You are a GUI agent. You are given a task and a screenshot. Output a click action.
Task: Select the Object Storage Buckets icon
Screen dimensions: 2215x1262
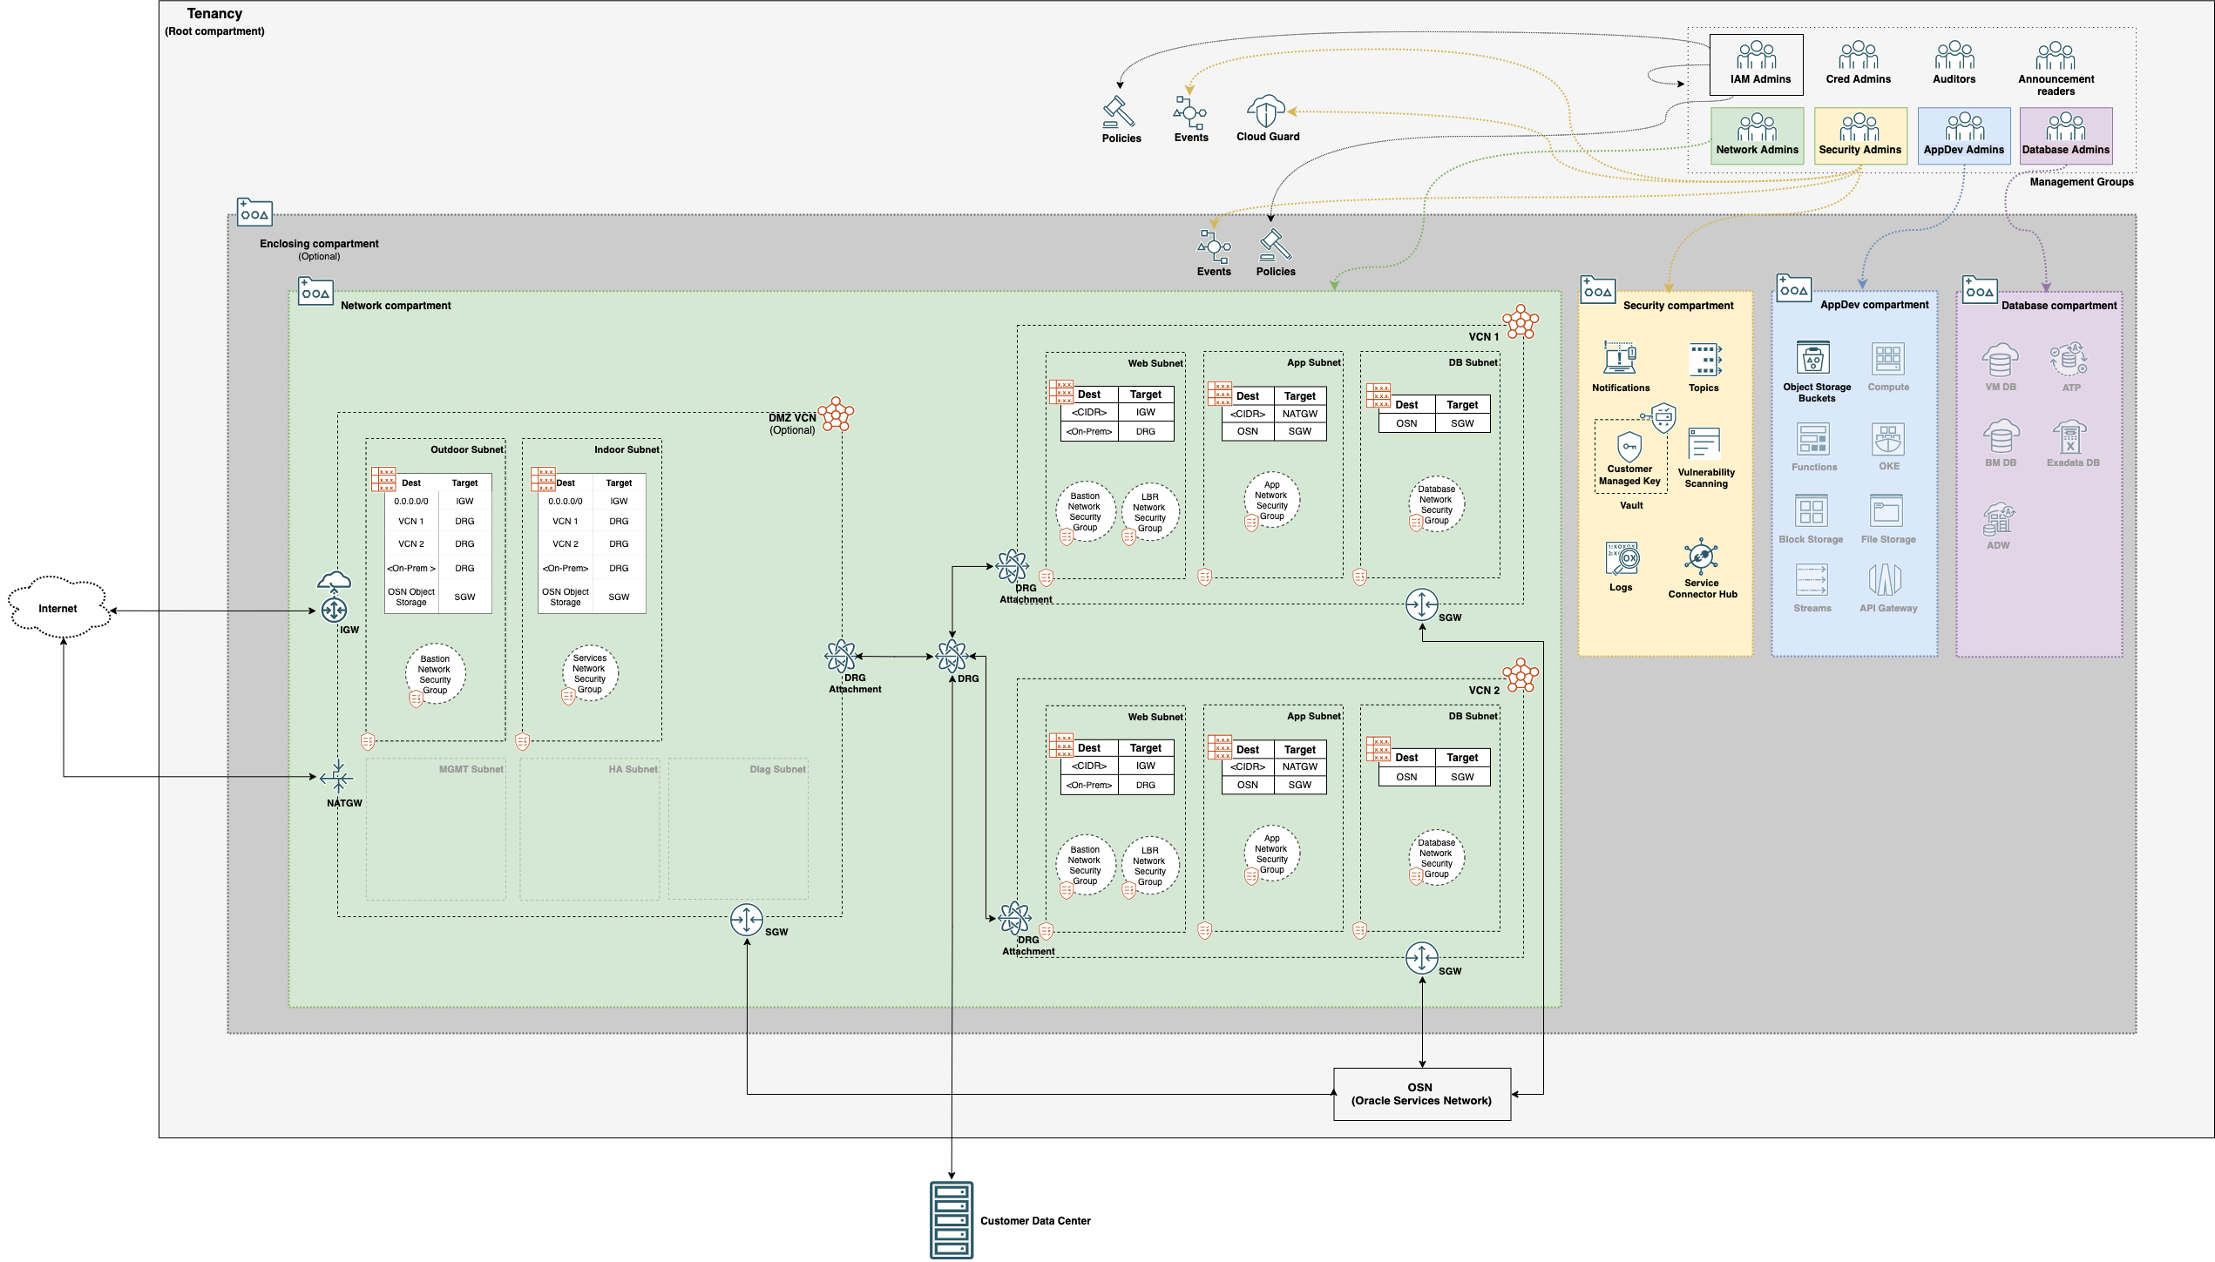pyautogui.click(x=1813, y=359)
